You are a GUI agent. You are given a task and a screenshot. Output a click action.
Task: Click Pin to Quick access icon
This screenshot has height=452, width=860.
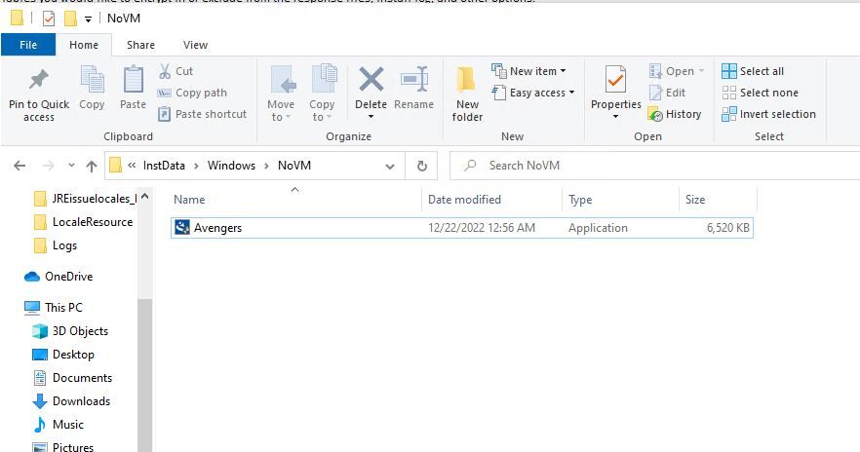click(38, 80)
